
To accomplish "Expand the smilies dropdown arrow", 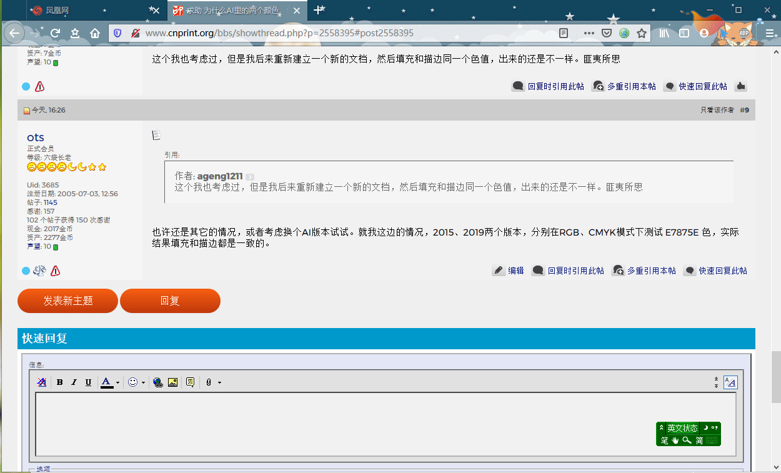I will click(144, 382).
